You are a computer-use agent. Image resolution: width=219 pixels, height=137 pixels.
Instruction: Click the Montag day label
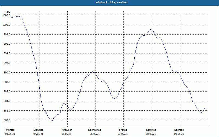click(10, 130)
